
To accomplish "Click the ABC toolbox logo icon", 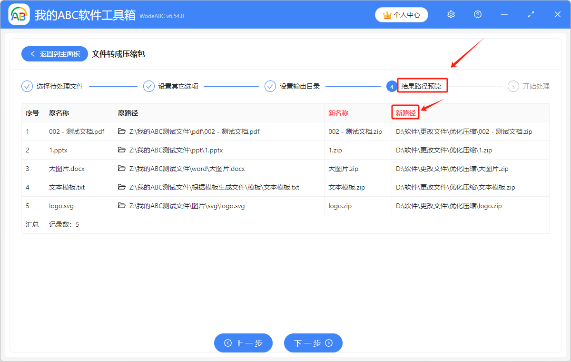I will click(19, 14).
